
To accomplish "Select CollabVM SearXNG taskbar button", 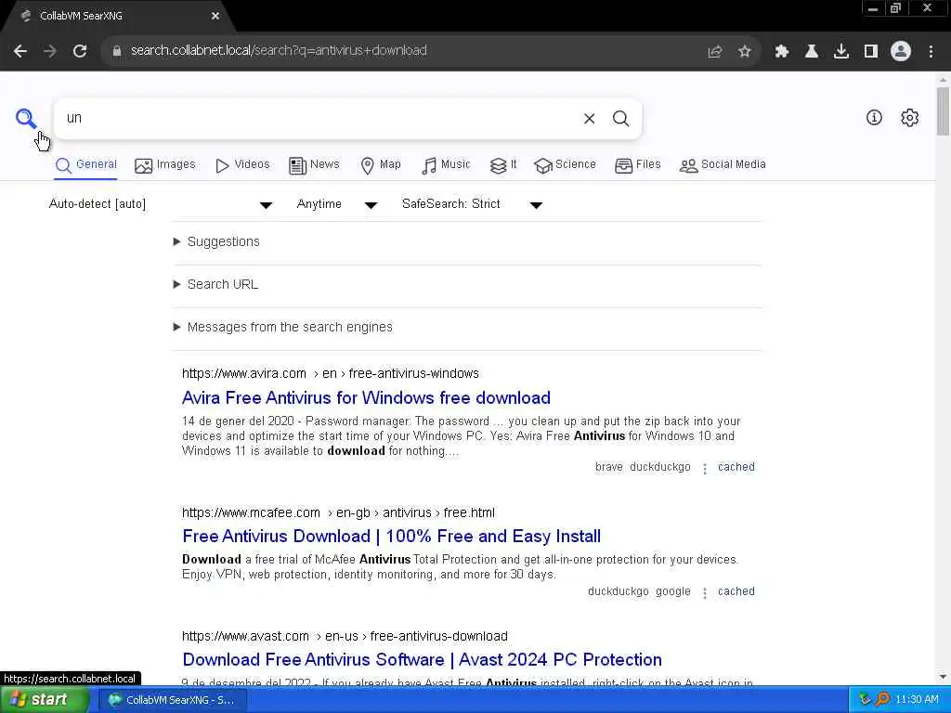I will pyautogui.click(x=173, y=700).
